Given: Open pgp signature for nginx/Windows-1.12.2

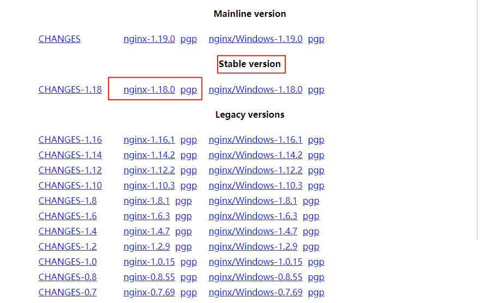Looking at the screenshot, I should pos(316,171).
